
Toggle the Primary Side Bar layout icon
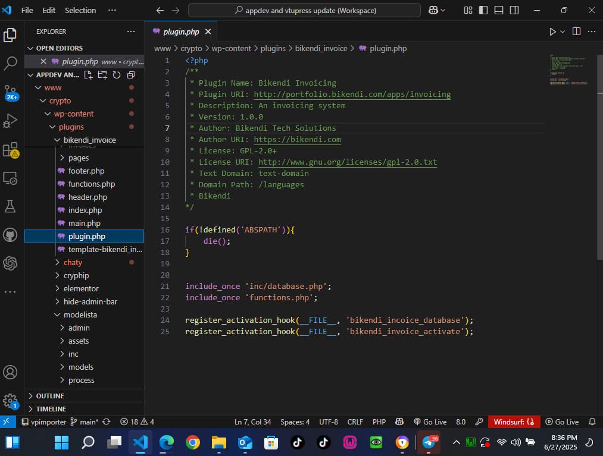click(x=483, y=10)
